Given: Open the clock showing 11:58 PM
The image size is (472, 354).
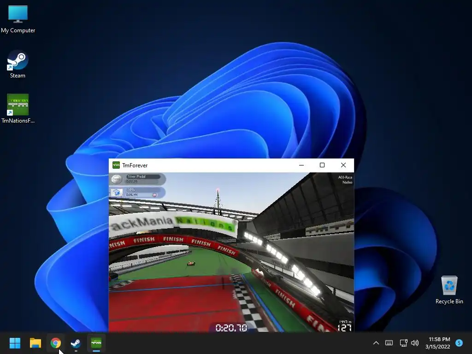Looking at the screenshot, I should [x=438, y=343].
